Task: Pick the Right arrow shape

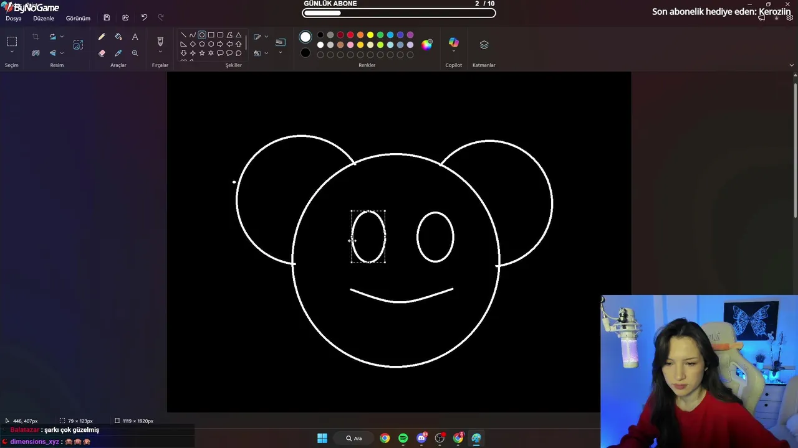Action: [x=220, y=44]
